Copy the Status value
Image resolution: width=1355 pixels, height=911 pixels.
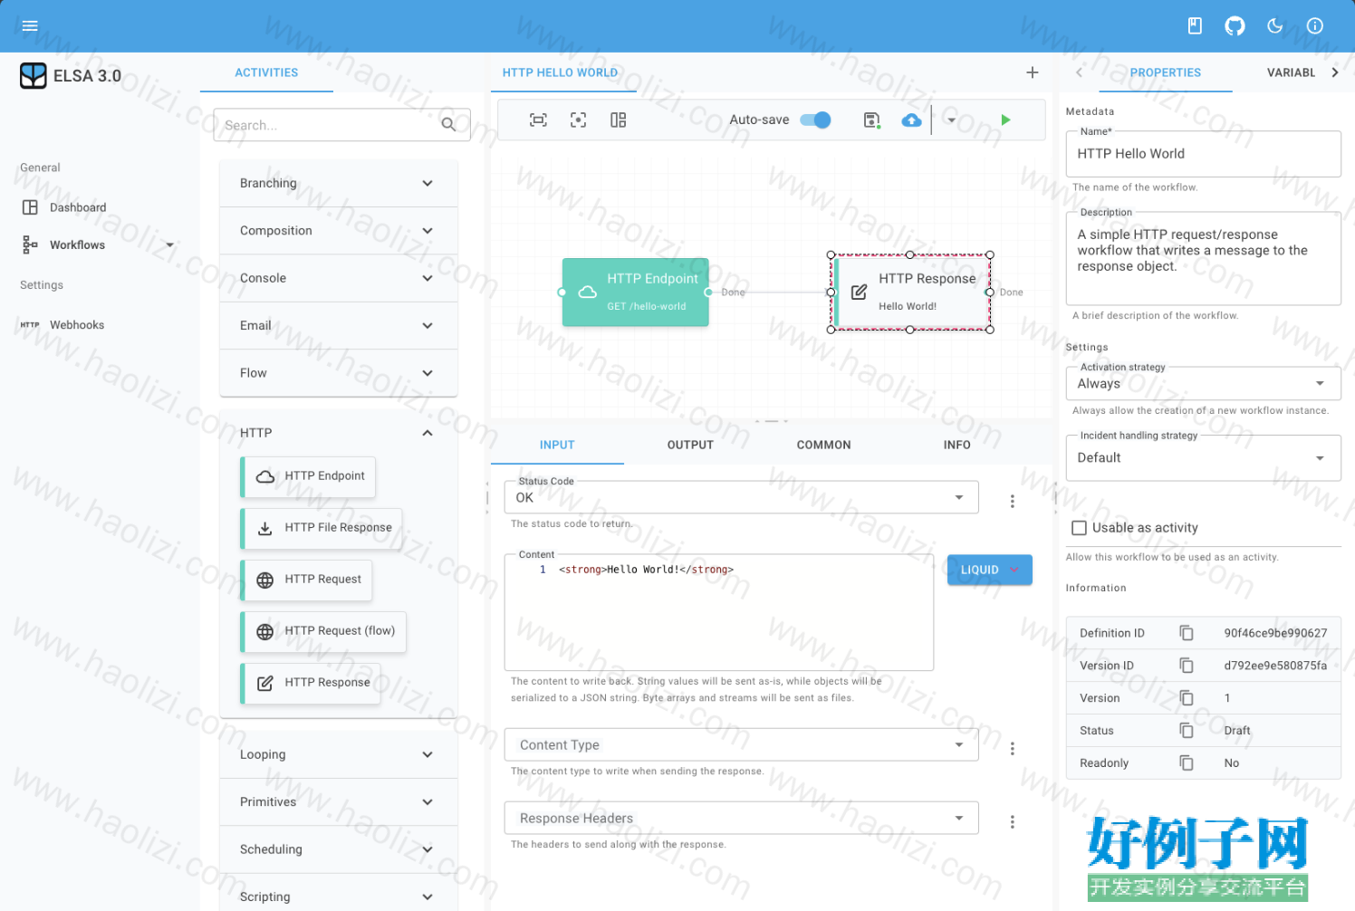[1187, 731]
